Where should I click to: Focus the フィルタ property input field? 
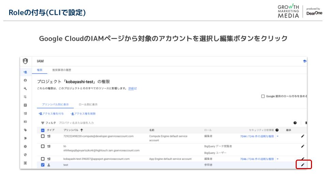pos(76,123)
